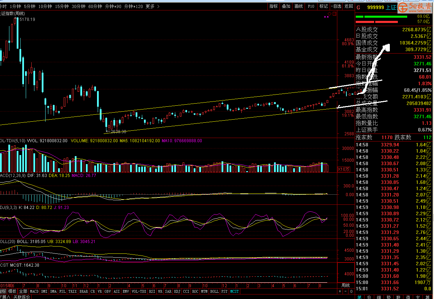Select the WR indicator tab
The width and height of the screenshot is (434, 299).
coord(160,291)
